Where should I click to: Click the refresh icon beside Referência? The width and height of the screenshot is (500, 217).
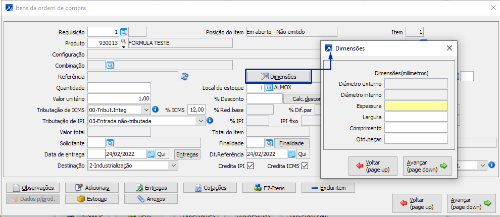tap(184, 76)
